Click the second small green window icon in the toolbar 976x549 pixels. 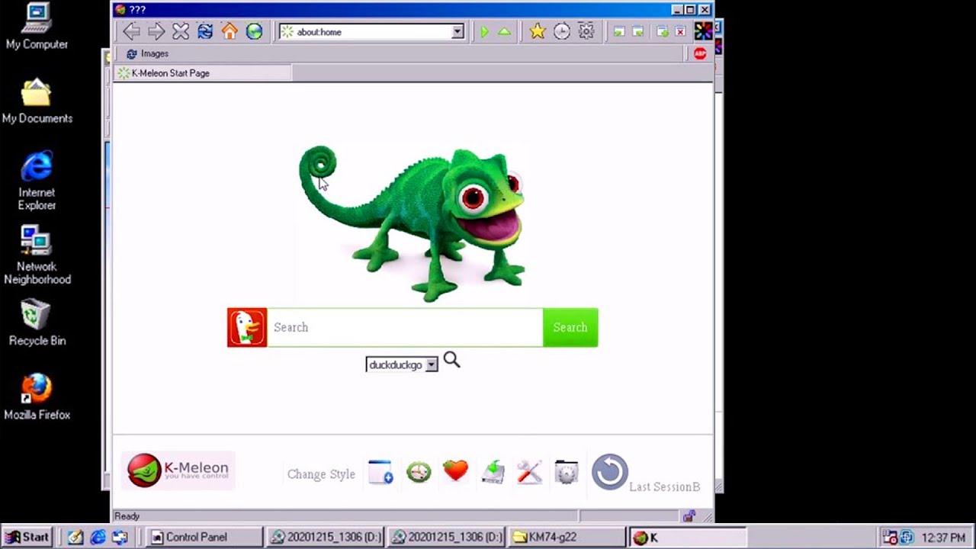(638, 31)
